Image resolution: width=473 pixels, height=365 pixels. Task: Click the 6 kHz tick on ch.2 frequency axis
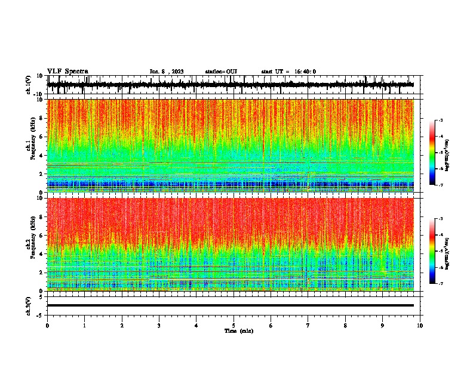coord(41,236)
